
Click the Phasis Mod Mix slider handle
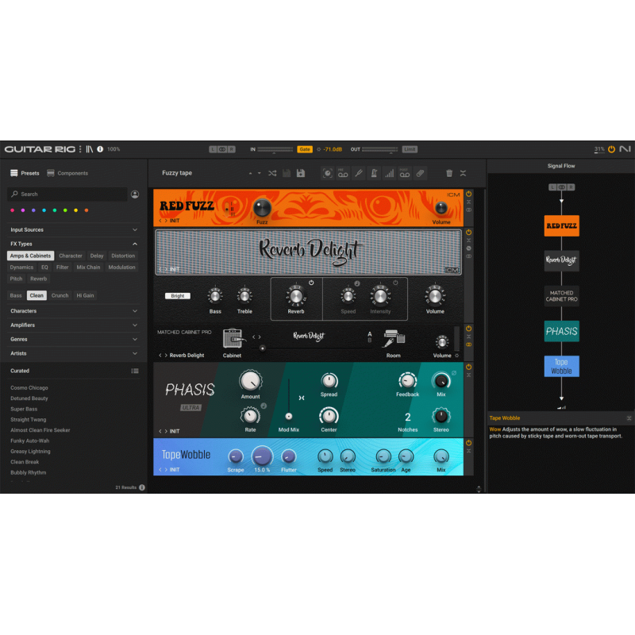tap(289, 416)
